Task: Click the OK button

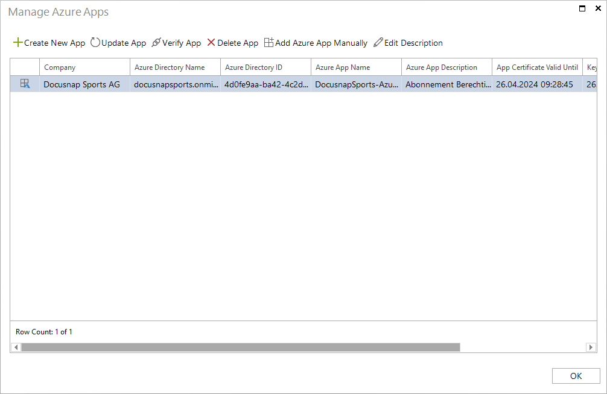Action: (576, 376)
